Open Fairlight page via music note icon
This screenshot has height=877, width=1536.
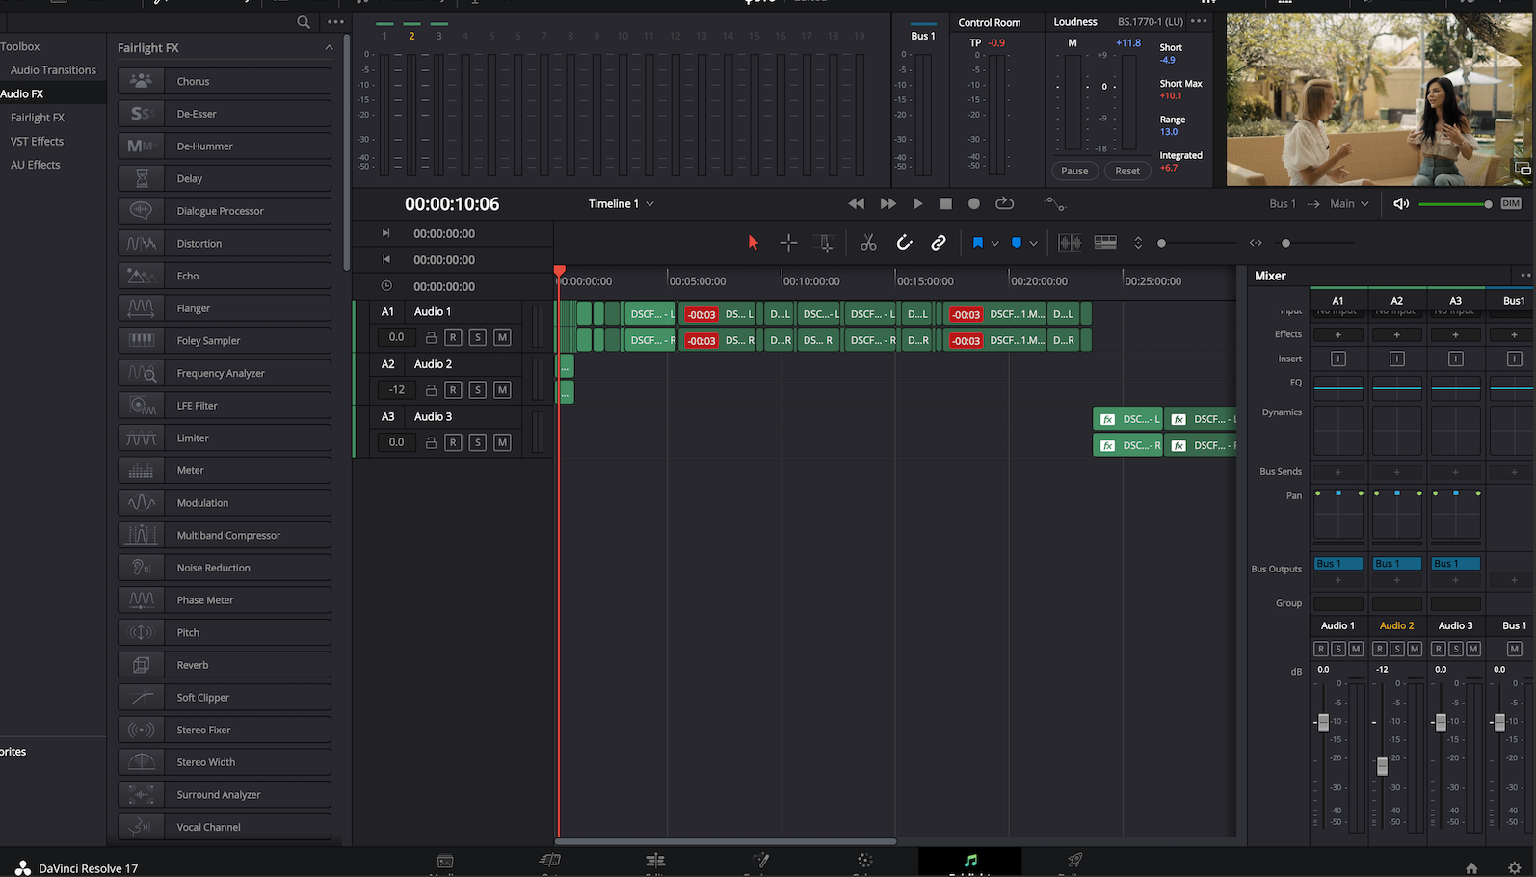click(970, 861)
